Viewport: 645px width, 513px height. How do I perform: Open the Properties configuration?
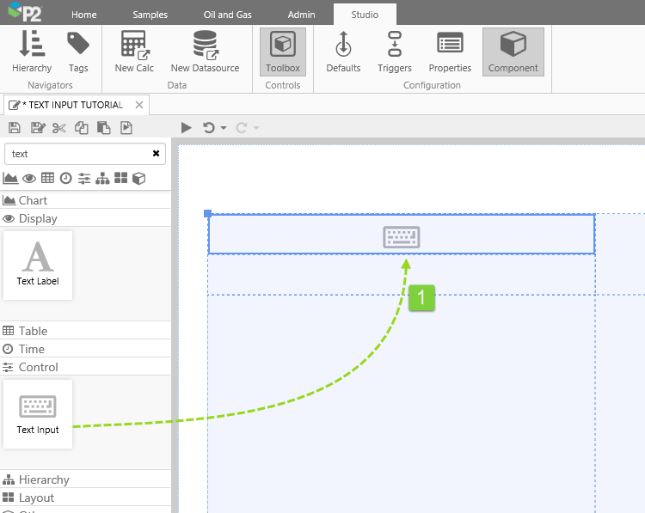tap(450, 52)
